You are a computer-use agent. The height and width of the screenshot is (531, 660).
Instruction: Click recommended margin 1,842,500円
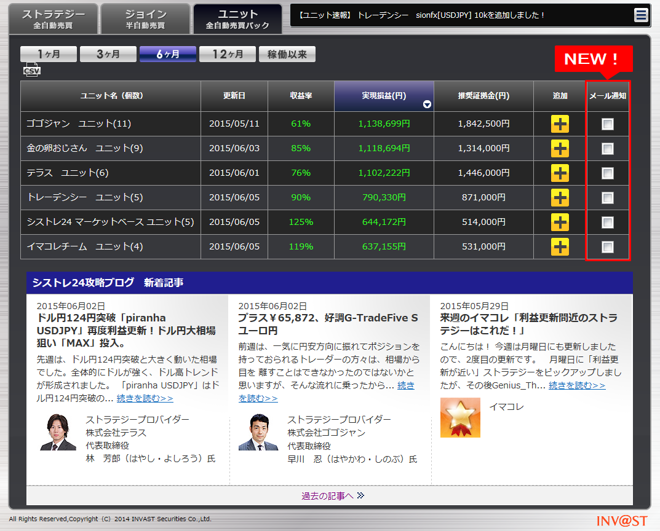coord(483,124)
